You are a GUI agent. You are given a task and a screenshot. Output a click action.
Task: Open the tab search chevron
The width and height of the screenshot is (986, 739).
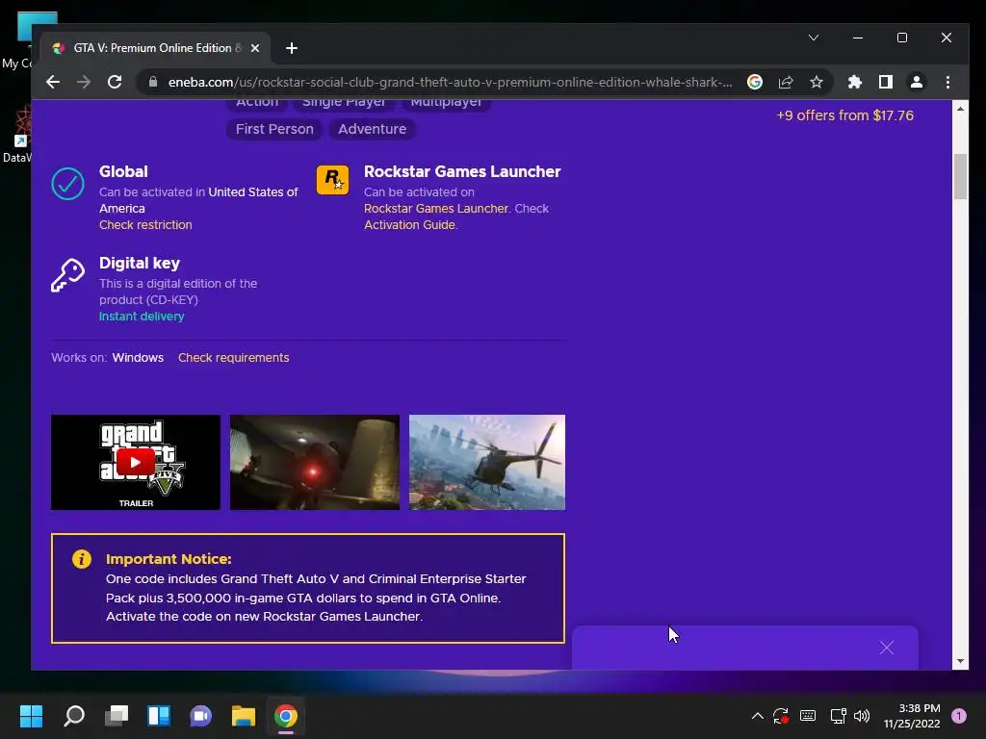[813, 38]
